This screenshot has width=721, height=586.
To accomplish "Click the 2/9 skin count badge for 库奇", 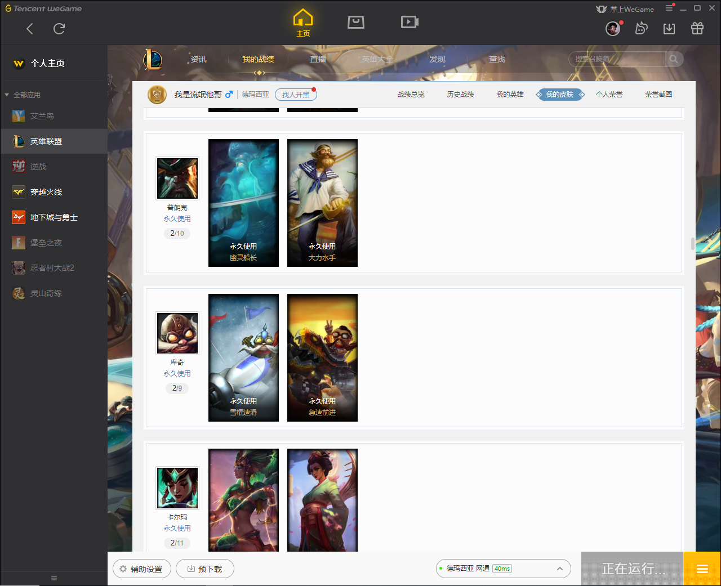I will tap(177, 388).
